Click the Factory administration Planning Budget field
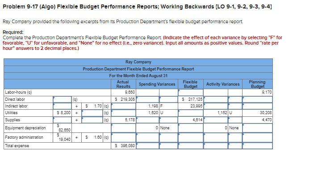Screen dimensions: 335x173 pos(257,137)
